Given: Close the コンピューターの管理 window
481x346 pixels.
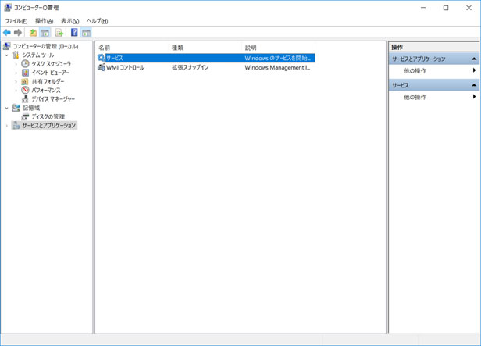Looking at the screenshot, I should tap(469, 8).
